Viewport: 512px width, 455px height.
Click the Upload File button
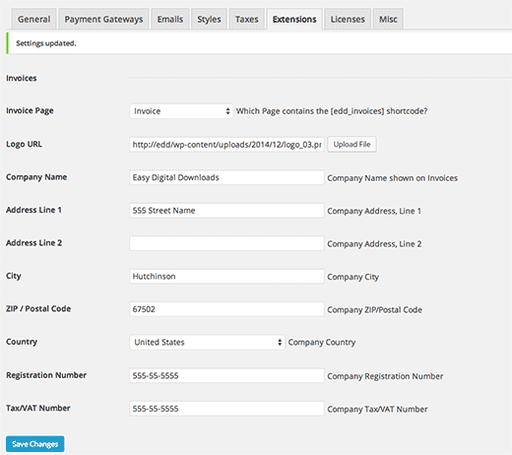pos(352,145)
